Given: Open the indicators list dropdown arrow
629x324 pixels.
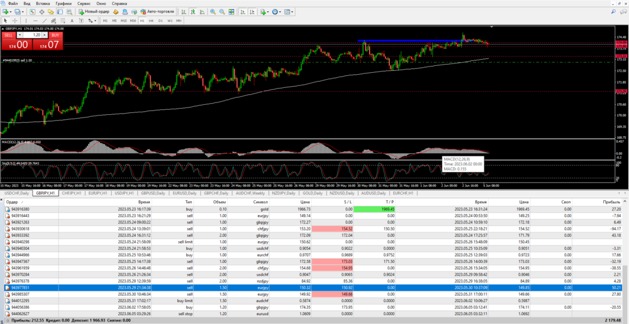Looking at the screenshot, I should click(x=268, y=12).
